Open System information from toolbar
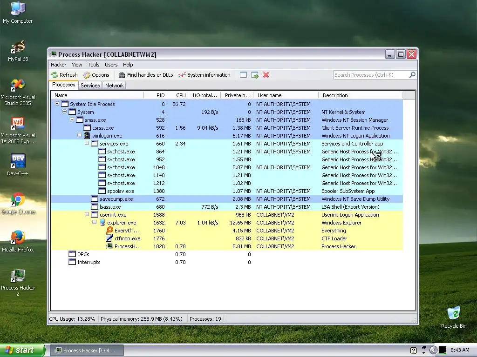 point(204,75)
